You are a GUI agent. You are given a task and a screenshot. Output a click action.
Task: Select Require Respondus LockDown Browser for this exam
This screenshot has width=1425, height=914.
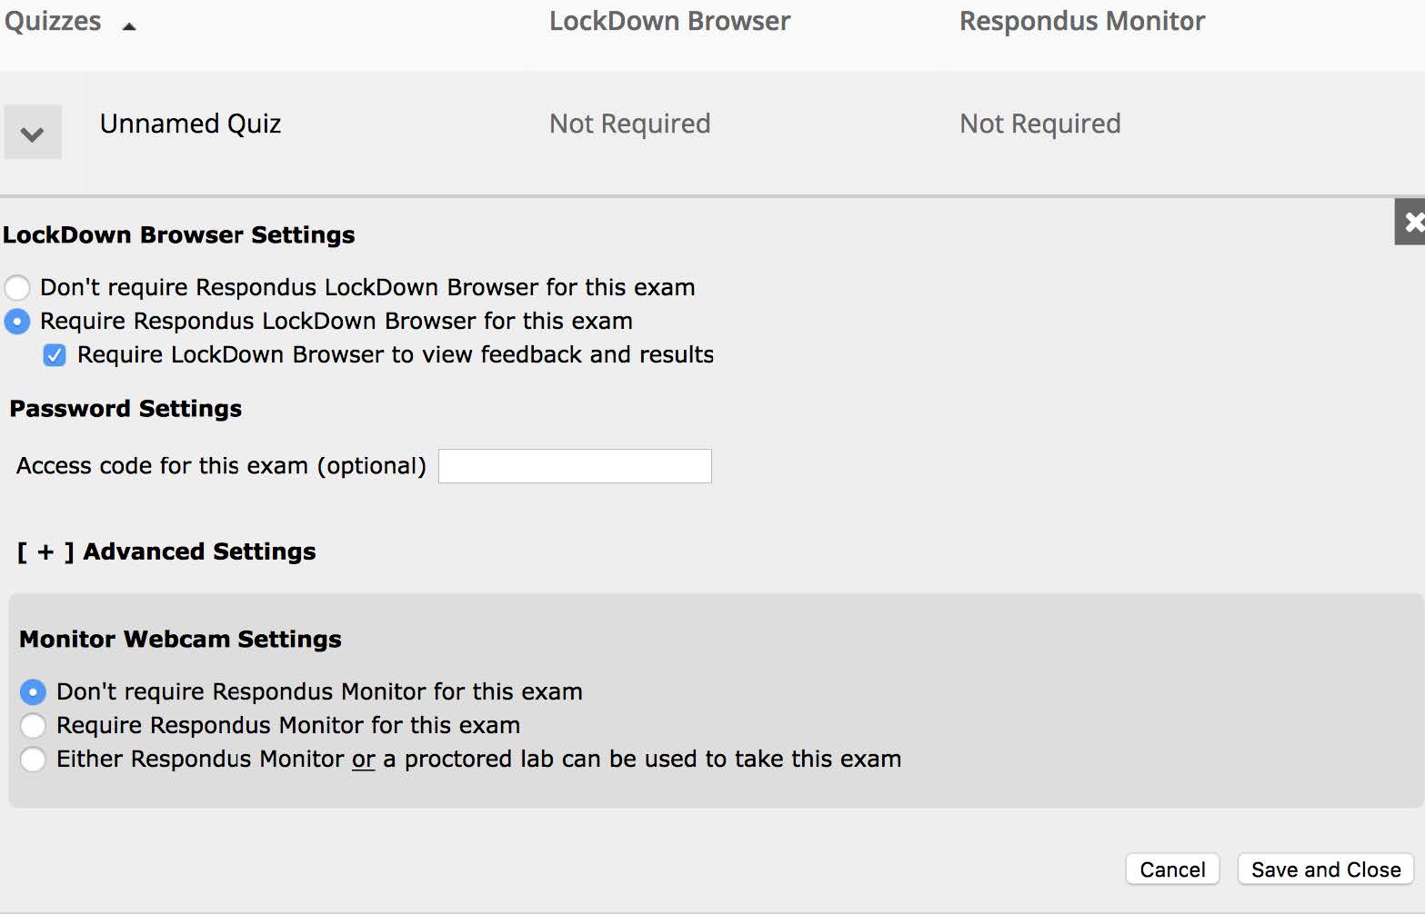pyautogui.click(x=17, y=322)
